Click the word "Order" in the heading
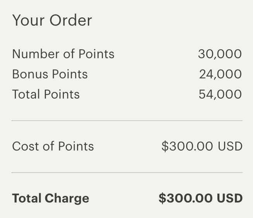The height and width of the screenshot is (218, 253). coord(71,20)
